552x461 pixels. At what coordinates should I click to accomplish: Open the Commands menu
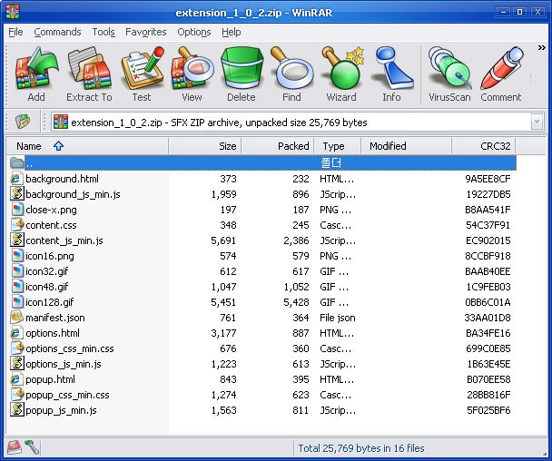click(57, 32)
